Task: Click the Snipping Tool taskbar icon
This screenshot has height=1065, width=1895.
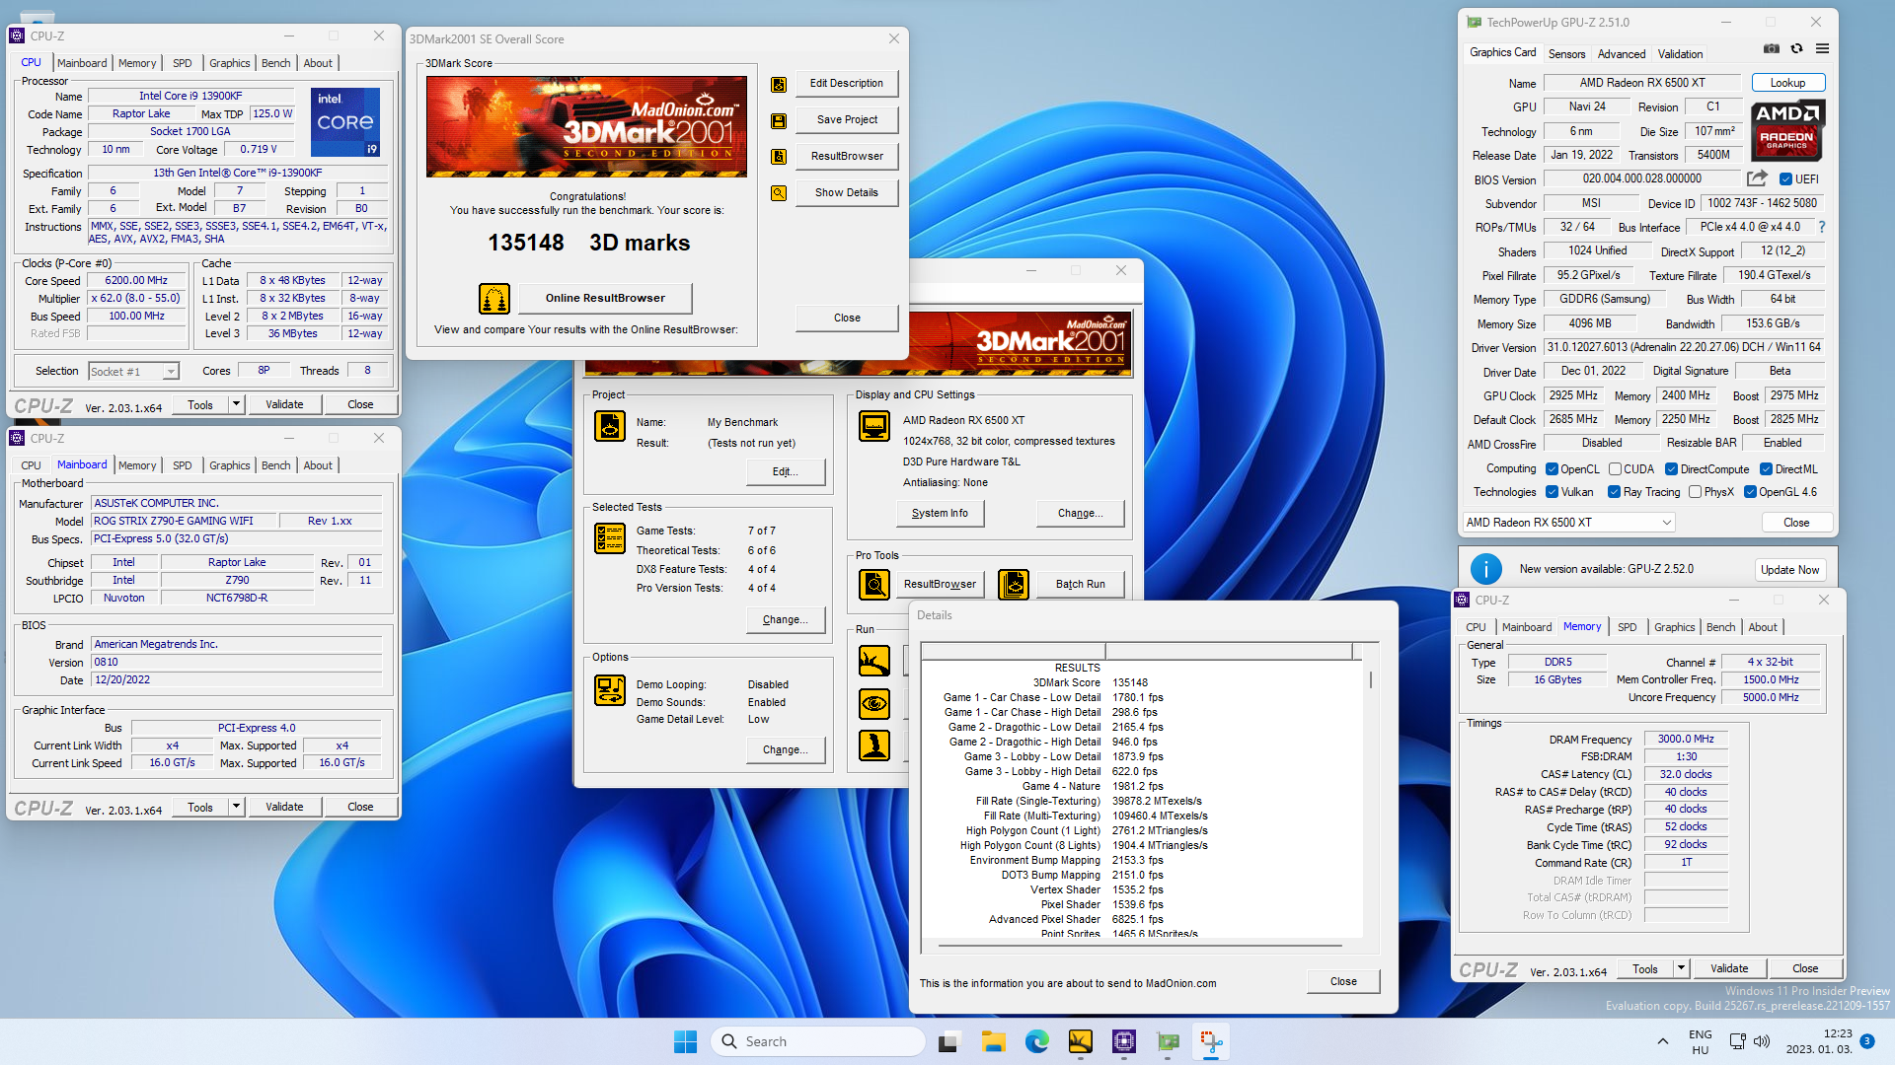Action: point(1211,1041)
